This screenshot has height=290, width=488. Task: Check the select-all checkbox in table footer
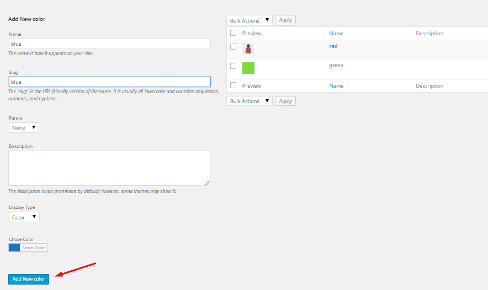click(x=233, y=85)
